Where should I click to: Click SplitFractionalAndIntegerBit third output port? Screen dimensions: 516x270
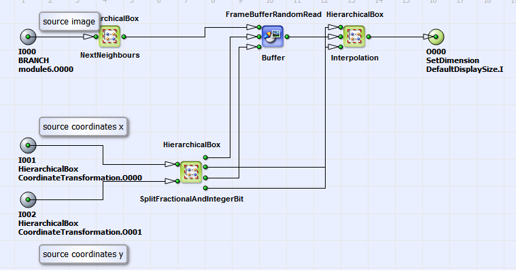tap(205, 178)
